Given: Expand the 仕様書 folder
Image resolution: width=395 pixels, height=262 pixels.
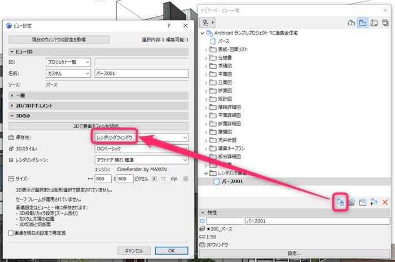Looking at the screenshot, I should pyautogui.click(x=206, y=58).
